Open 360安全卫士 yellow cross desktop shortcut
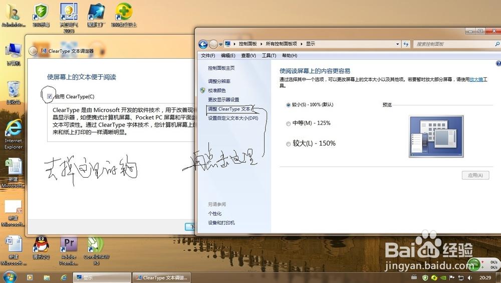Image resolution: width=501 pixels, height=283 pixels. tap(124, 15)
